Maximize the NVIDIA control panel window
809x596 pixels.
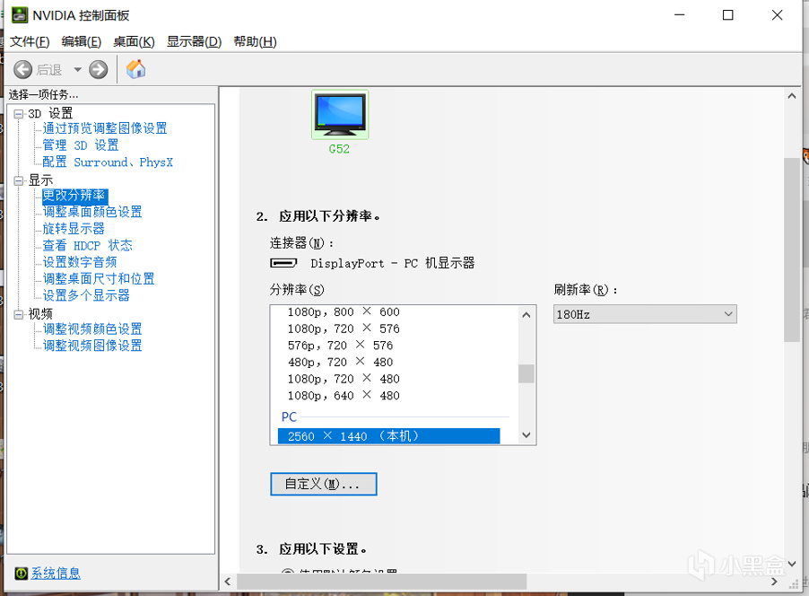728,15
